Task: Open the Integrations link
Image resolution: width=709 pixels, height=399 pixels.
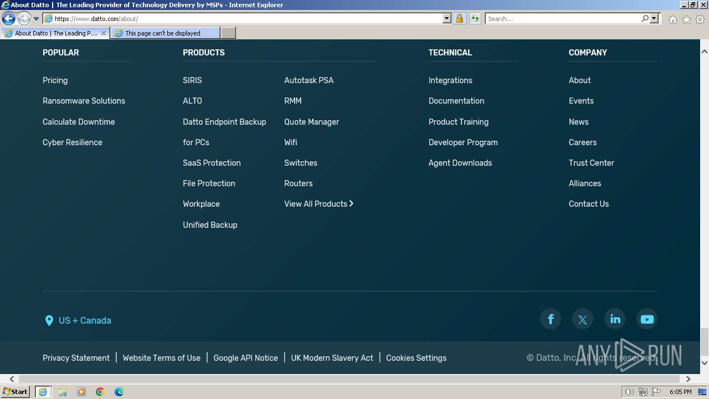Action: pyautogui.click(x=450, y=80)
